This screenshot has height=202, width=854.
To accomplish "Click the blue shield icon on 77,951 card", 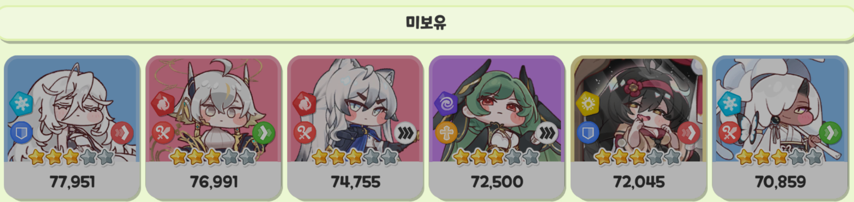I will (21, 133).
